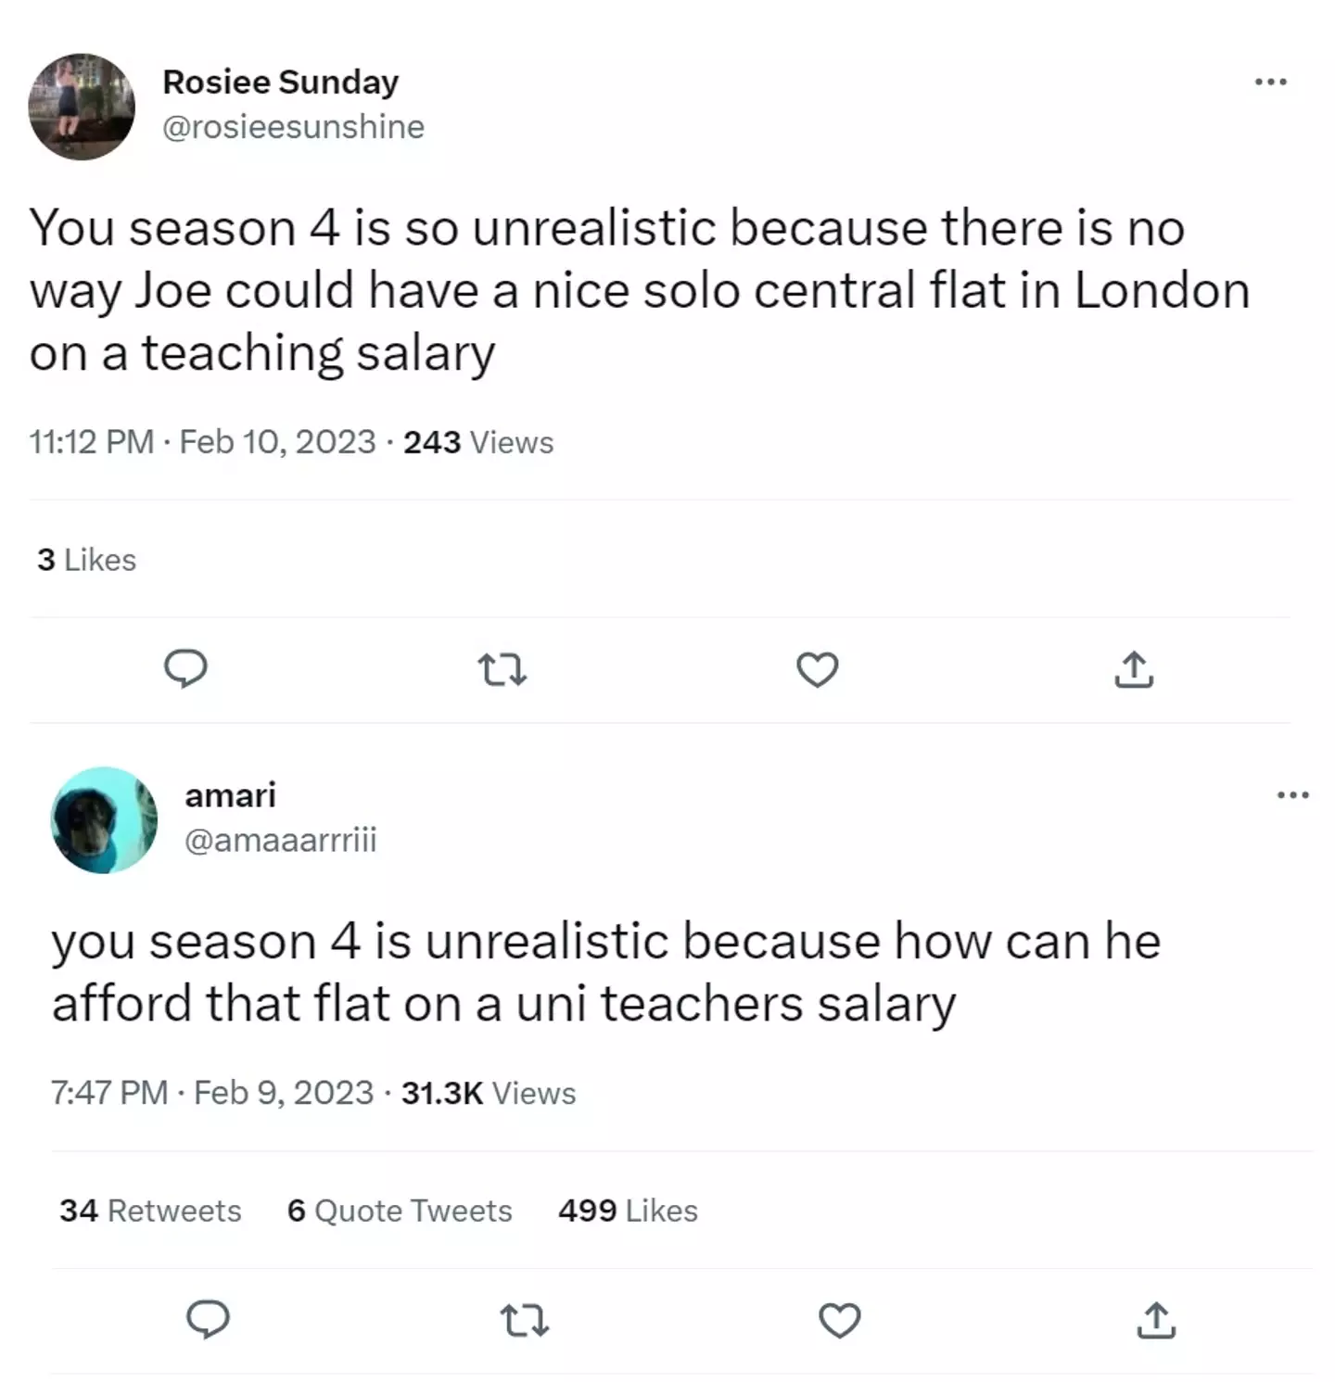Viewport: 1335px width, 1382px height.
Task: Share amari's tweet
Action: 1156,1322
